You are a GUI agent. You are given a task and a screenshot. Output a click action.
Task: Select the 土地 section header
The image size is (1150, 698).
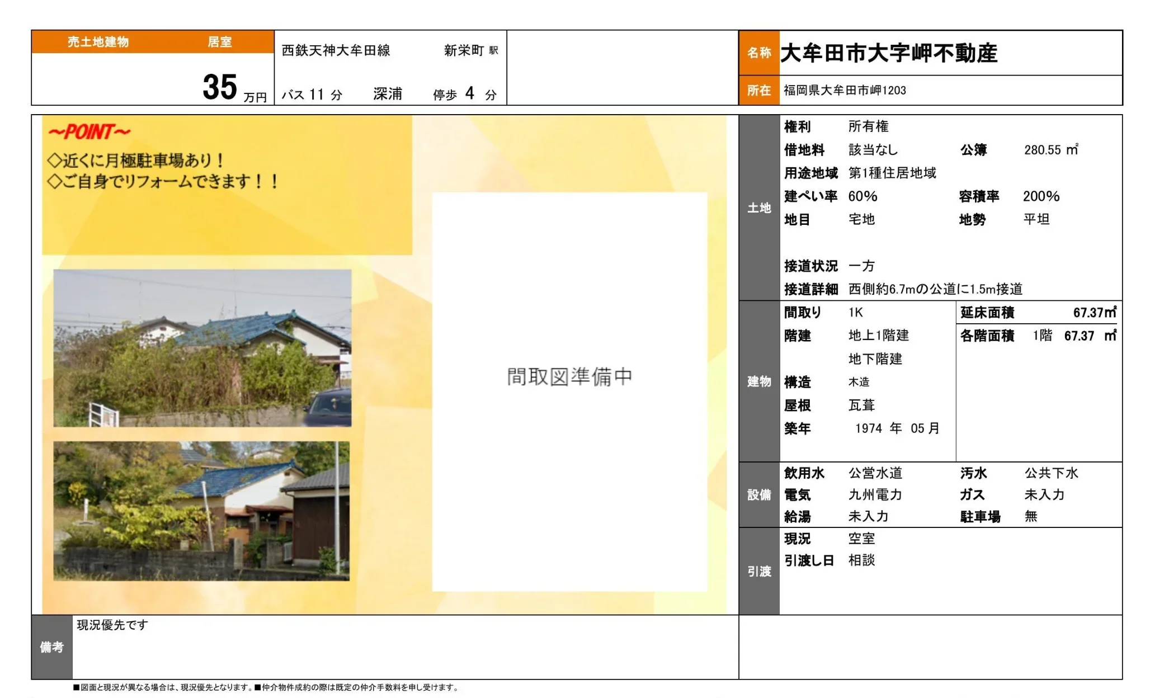758,208
